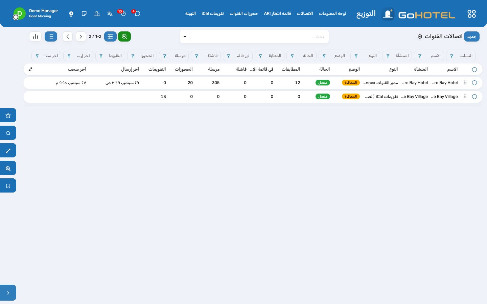Image resolution: width=487 pixels, height=304 pixels.
Task: Open chat messages icon with 4 badge
Action: (137, 14)
